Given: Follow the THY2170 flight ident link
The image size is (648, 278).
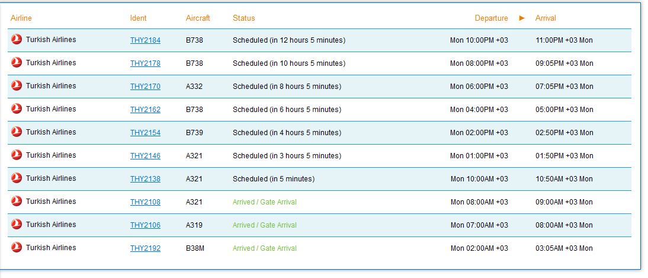Looking at the screenshot, I should [x=145, y=87].
